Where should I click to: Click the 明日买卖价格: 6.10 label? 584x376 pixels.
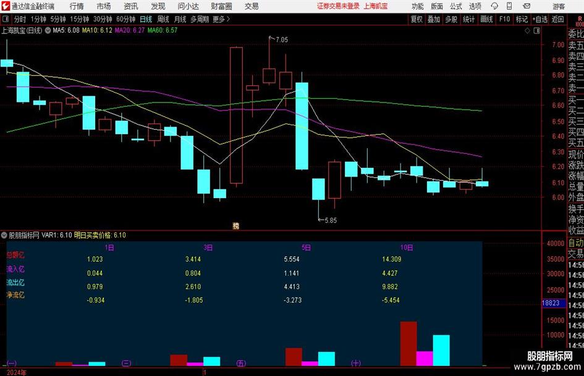[100, 235]
